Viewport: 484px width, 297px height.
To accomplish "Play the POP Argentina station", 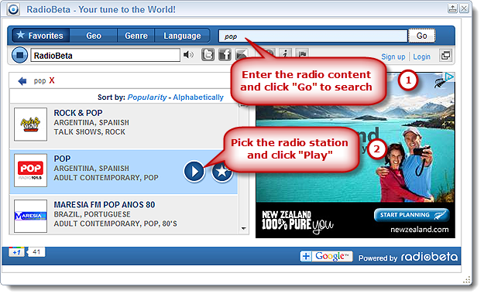I will click(194, 171).
